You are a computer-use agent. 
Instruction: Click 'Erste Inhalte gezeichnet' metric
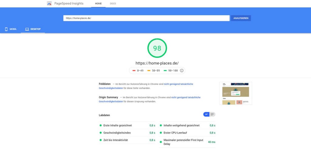coord(127,125)
